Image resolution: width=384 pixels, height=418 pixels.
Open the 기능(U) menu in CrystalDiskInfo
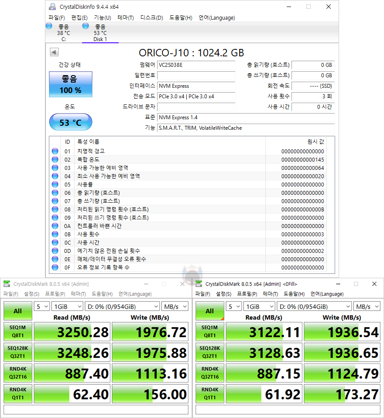coord(103,18)
